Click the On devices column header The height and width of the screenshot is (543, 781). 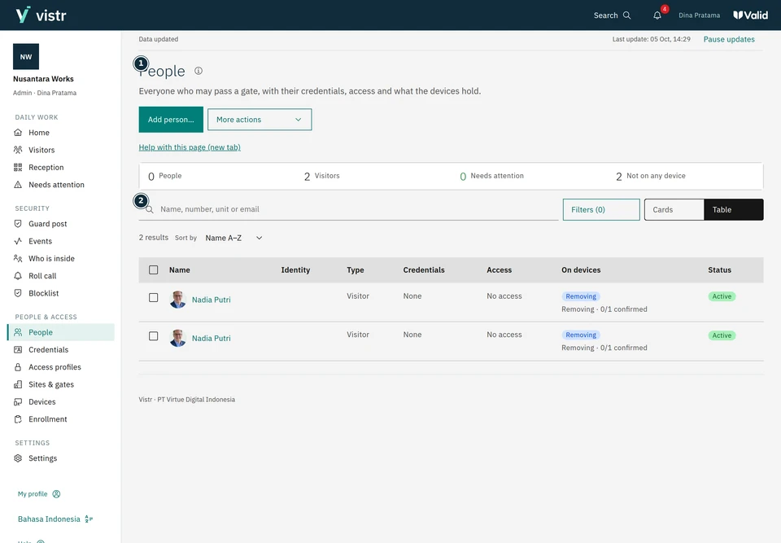coord(581,269)
